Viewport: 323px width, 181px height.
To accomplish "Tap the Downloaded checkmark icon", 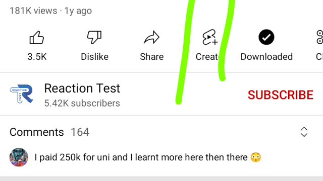I will tap(266, 37).
